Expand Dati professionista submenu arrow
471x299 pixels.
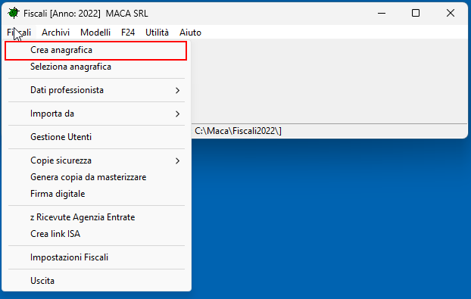[177, 90]
